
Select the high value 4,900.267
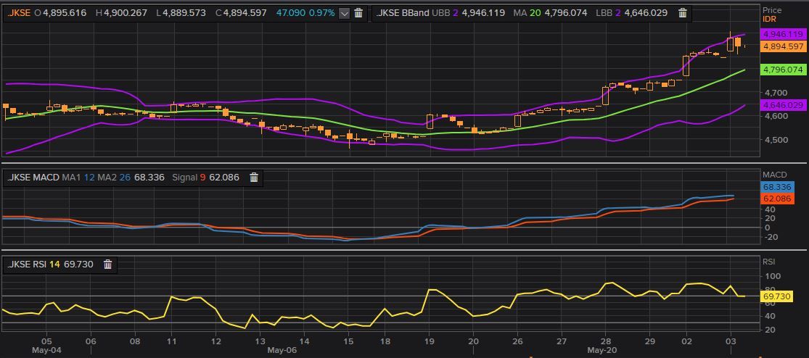126,13
